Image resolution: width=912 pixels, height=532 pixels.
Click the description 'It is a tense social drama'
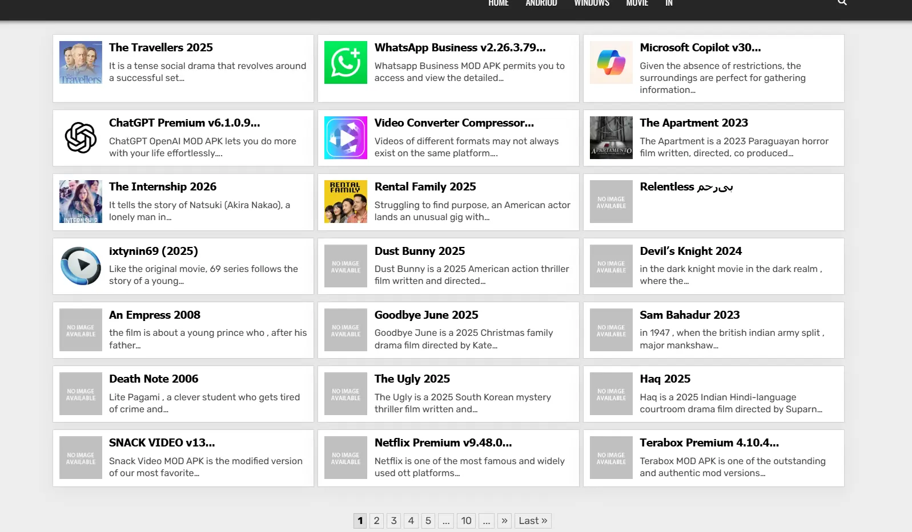207,72
